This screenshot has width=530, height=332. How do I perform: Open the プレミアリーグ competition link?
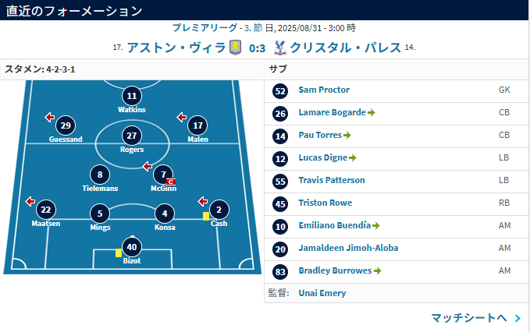coord(205,28)
